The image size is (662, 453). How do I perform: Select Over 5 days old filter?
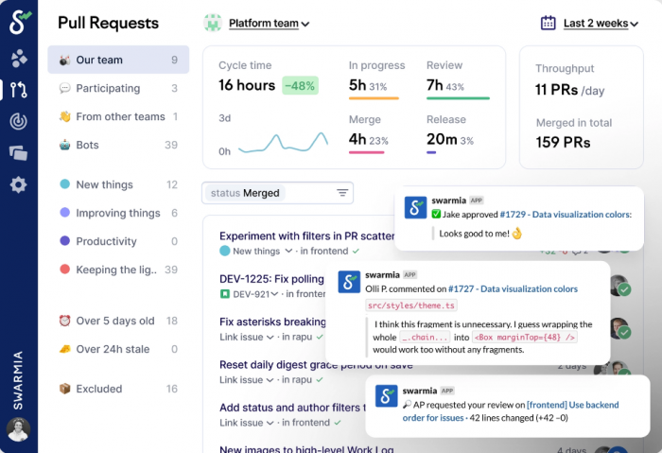[118, 321]
